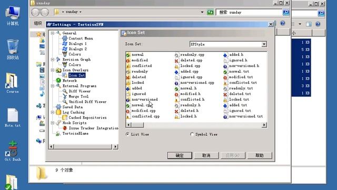Select Colors under Revision Graph
Screen dimensions: 337x190
click(75, 64)
